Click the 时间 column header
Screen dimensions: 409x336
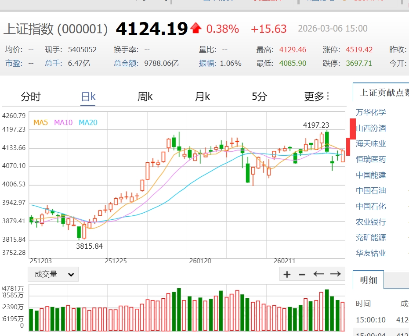pos(363,304)
